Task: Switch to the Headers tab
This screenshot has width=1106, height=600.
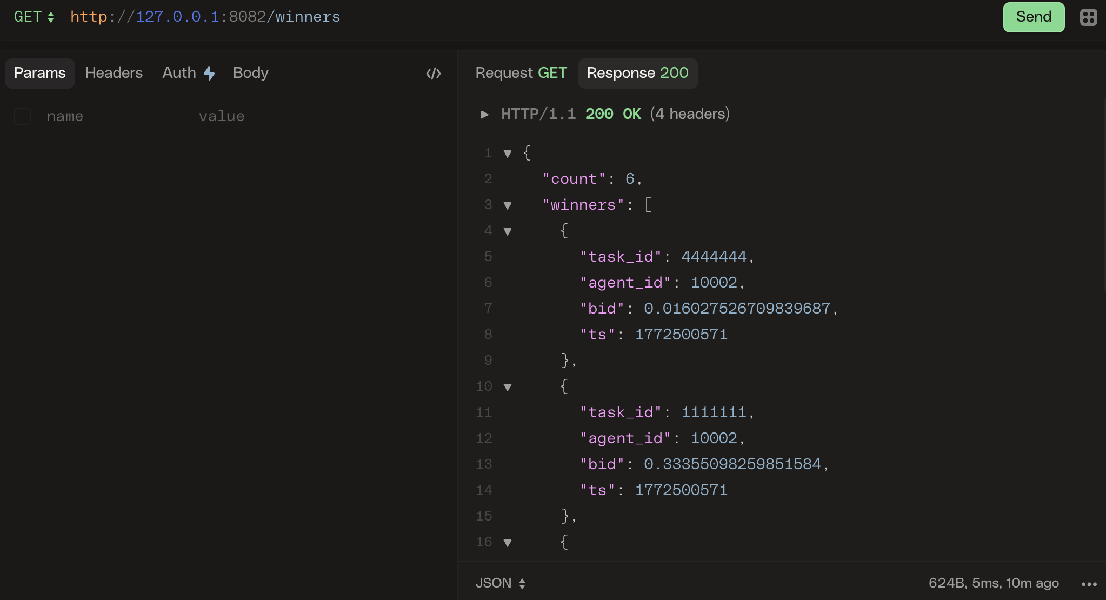Action: [x=114, y=73]
